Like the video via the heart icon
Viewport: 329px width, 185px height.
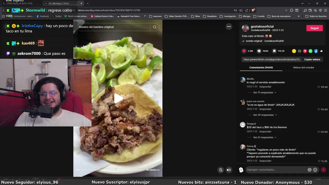click(244, 51)
